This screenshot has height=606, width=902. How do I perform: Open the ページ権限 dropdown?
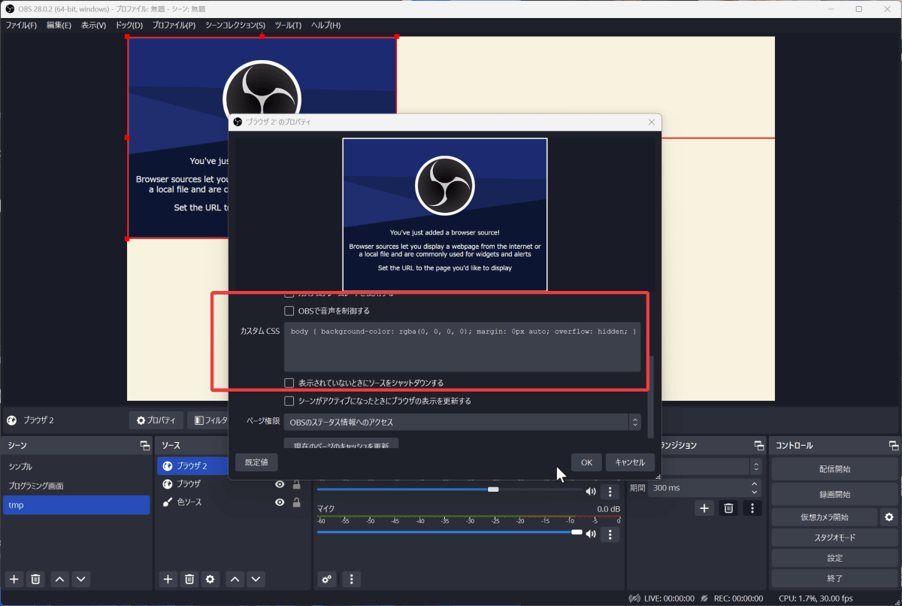click(x=462, y=423)
